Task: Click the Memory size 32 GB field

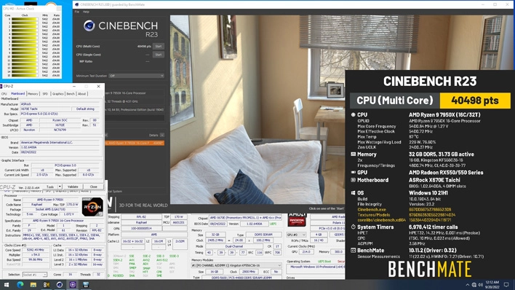Action: (x=215, y=235)
